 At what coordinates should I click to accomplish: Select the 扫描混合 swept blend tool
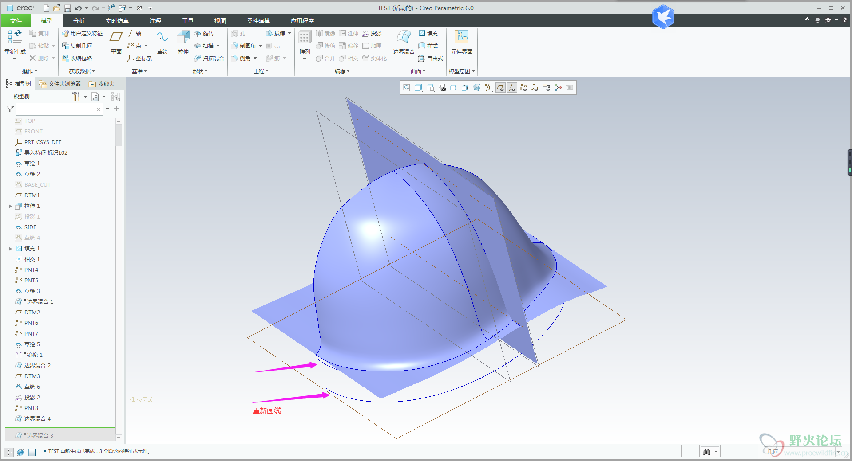coord(209,58)
